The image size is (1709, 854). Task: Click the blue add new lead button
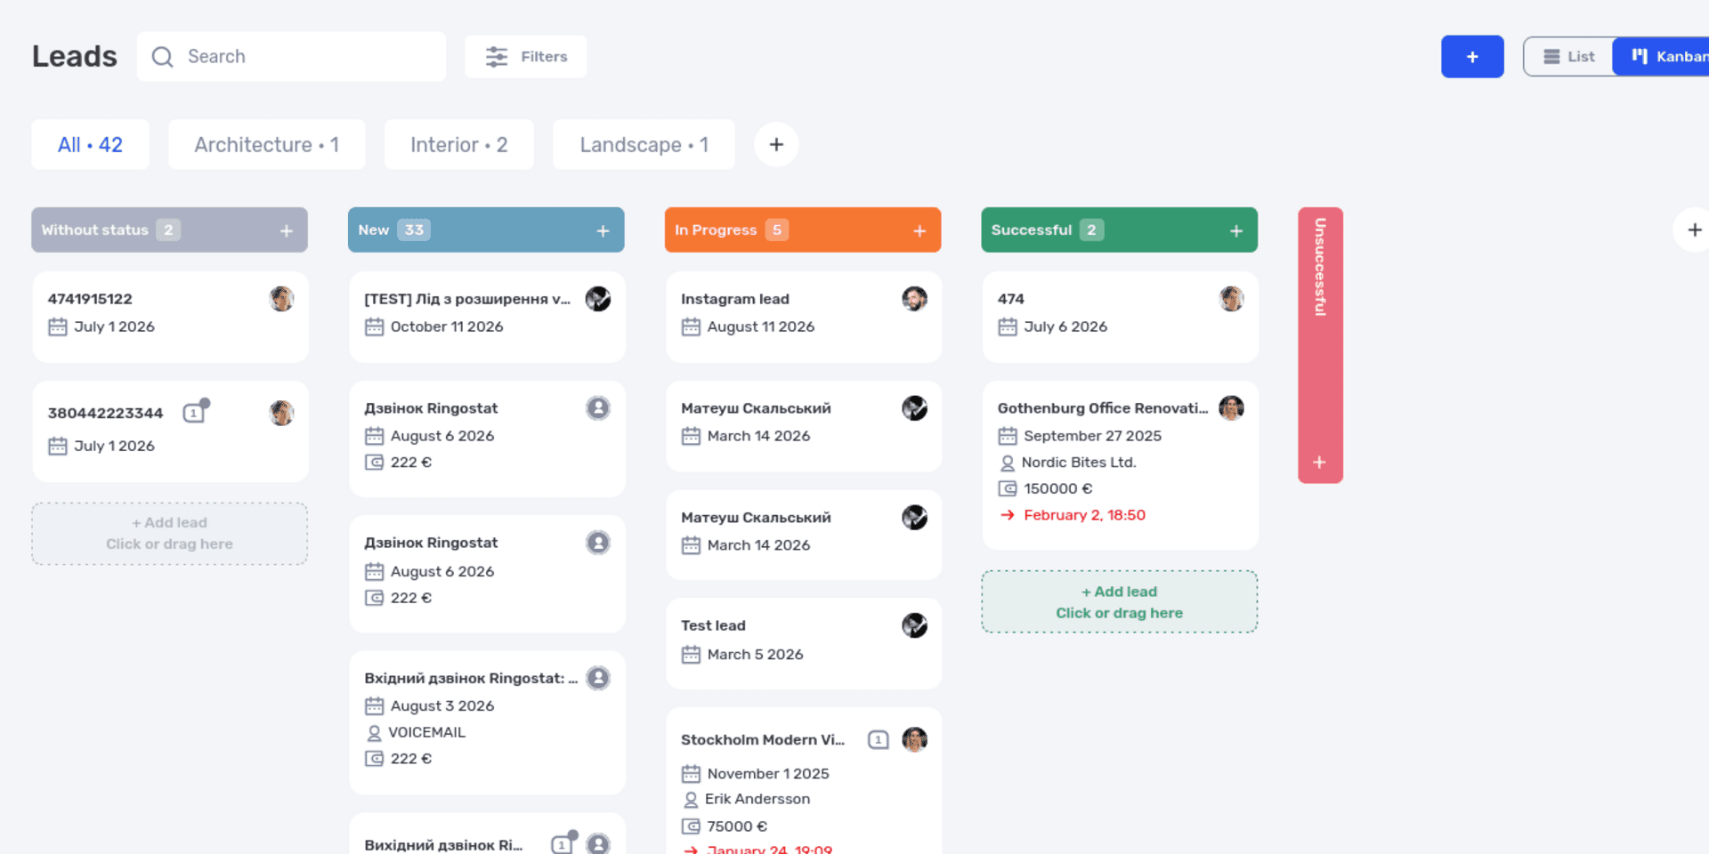click(x=1472, y=56)
